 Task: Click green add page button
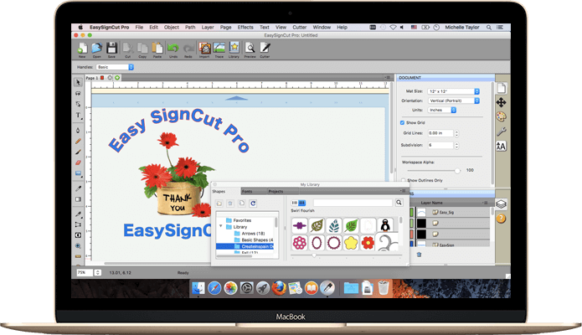(117, 78)
